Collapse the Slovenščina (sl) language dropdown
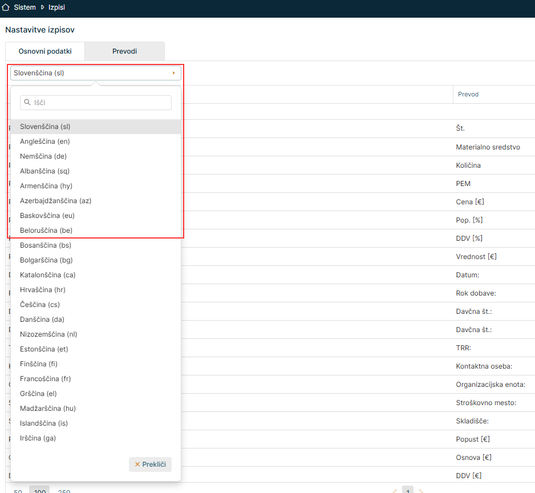535x493 pixels. point(95,73)
